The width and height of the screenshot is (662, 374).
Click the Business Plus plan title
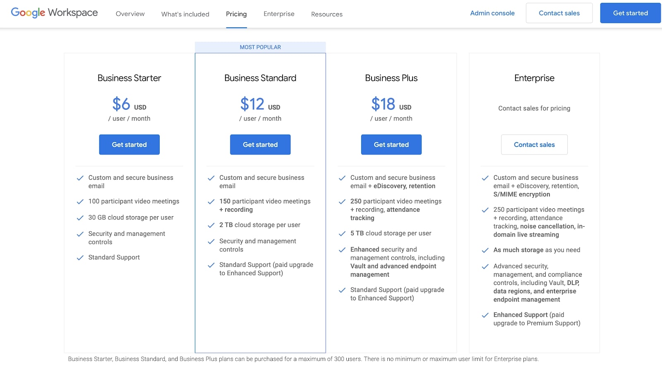391,78
